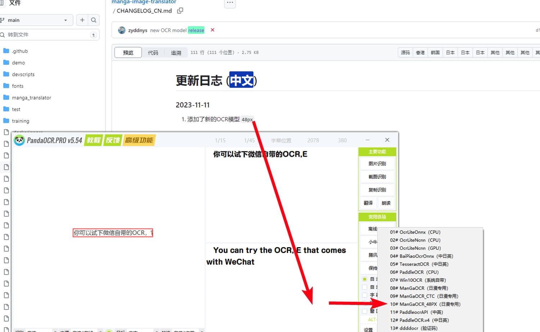The height and width of the screenshot is (332, 540).
Task: Open the manga-image-translator repository link
Action: (144, 2)
